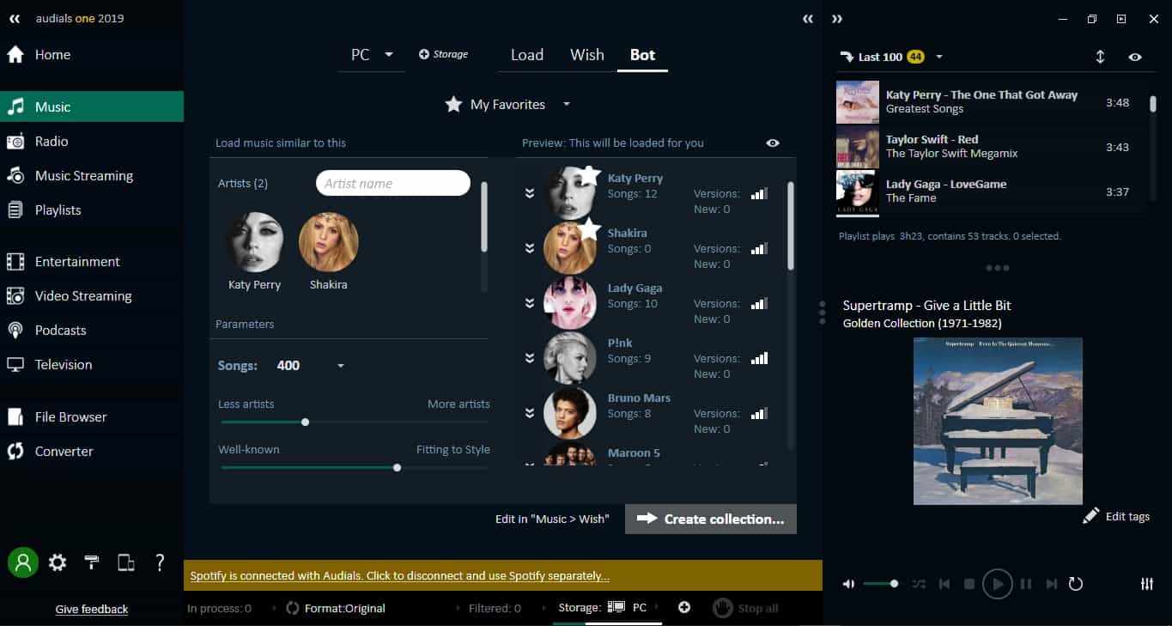The height and width of the screenshot is (626, 1172).
Task: Switch to the Wish tab
Action: [x=587, y=55]
